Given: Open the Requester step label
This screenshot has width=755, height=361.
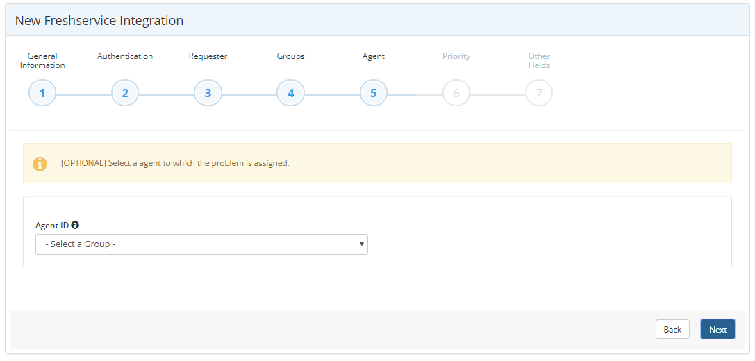Looking at the screenshot, I should pyautogui.click(x=208, y=56).
